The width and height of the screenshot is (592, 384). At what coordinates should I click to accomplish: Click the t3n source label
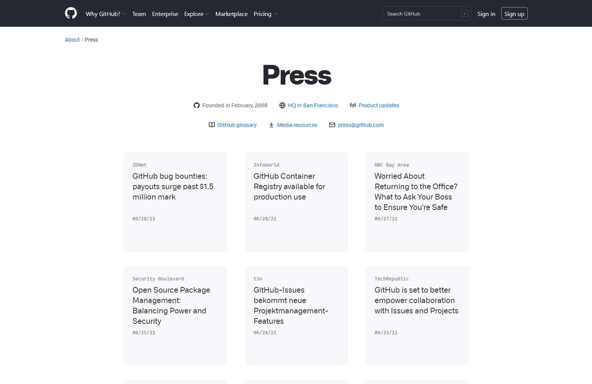tap(258, 279)
